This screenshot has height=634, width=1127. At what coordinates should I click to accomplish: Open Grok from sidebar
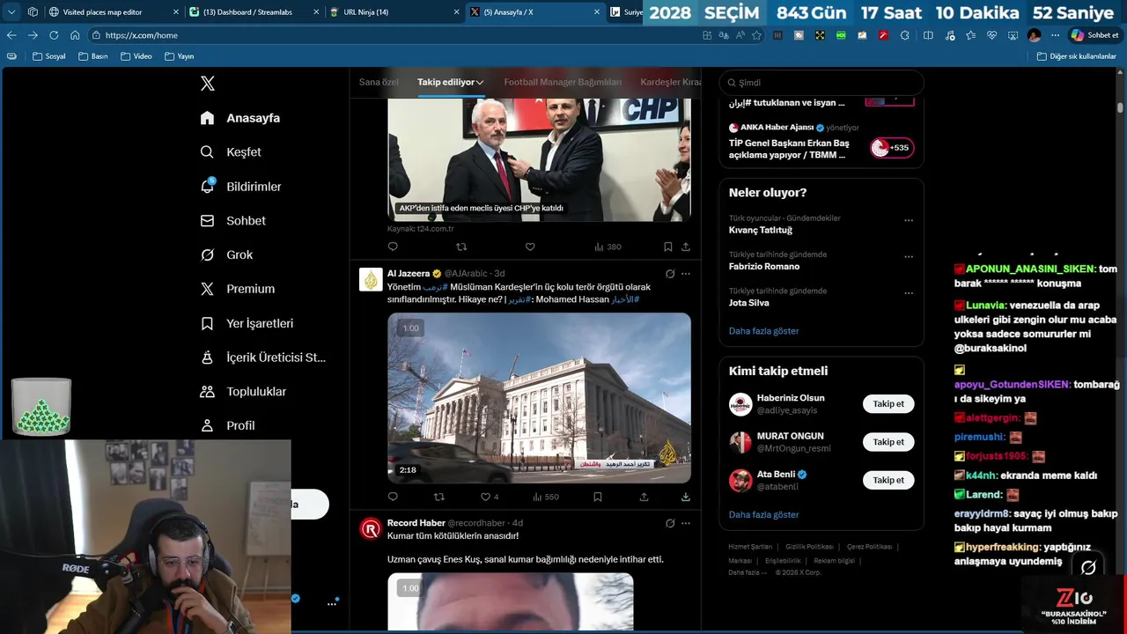point(226,255)
